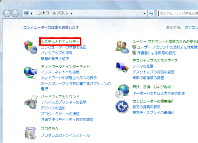Open デバイスの追加 link
The image size is (198, 143).
pos(53,108)
